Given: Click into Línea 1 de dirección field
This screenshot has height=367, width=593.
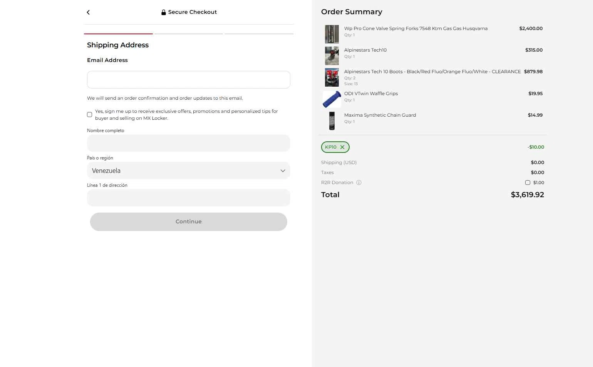Looking at the screenshot, I should [x=189, y=198].
